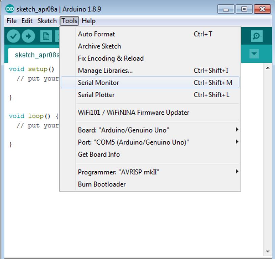The image size is (275, 259).
Task: Click the "void loop() {" code line
Action: tap(34, 116)
